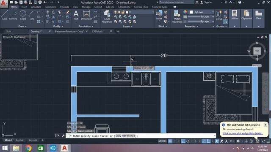Screen dimensions: 271x152
Task: Select the Dimension tool
Action: pos(86,15)
